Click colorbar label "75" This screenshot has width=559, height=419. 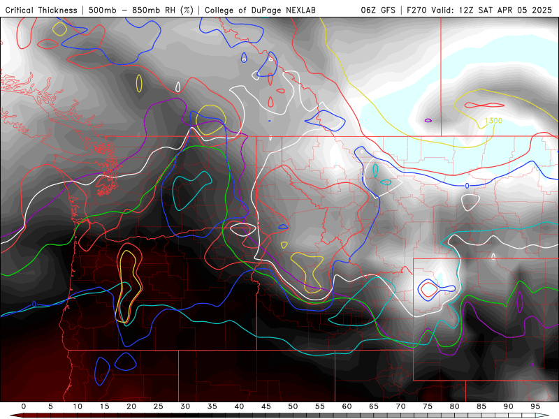click(428, 406)
